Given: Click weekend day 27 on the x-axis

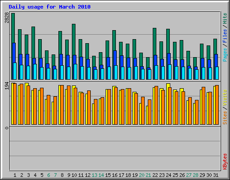Looking at the screenshot, I should (x=189, y=175).
